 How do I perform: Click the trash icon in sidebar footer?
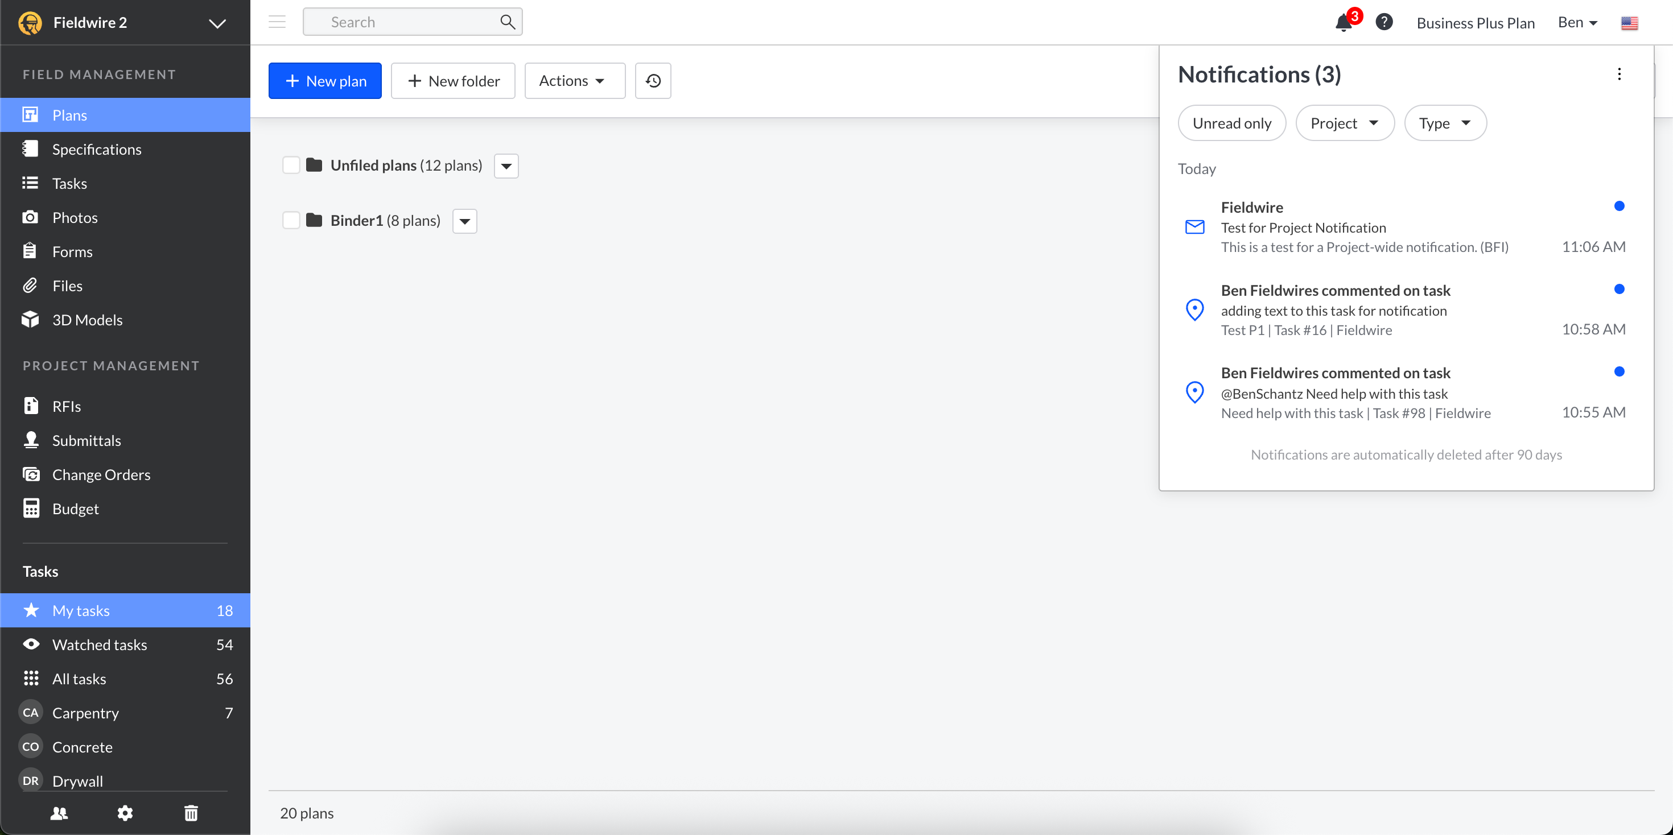click(191, 813)
